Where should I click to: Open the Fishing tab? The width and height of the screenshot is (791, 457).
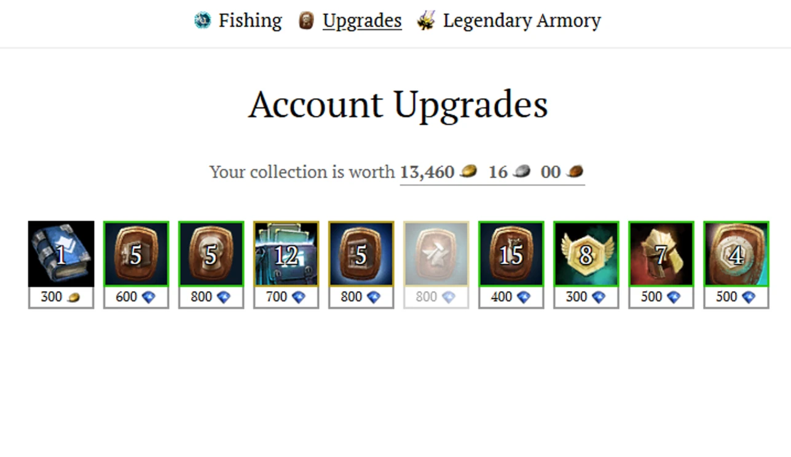(x=250, y=20)
